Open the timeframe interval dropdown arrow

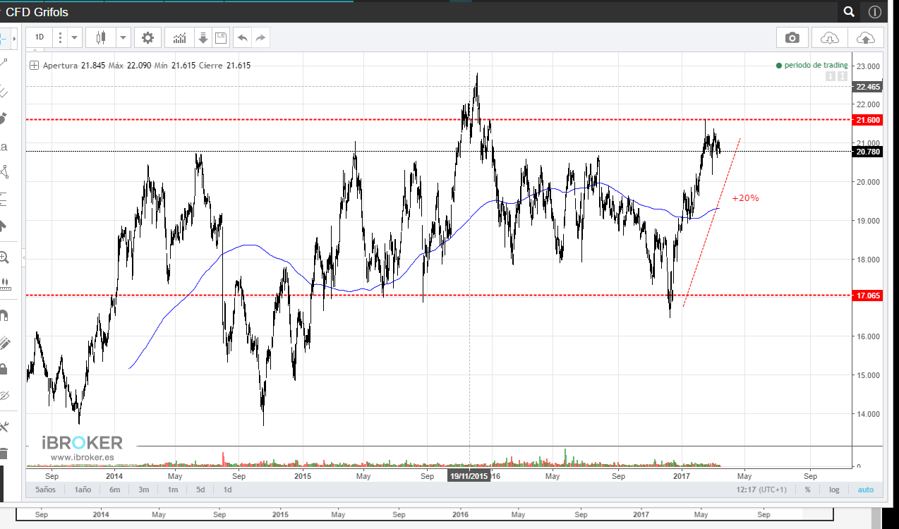point(75,37)
